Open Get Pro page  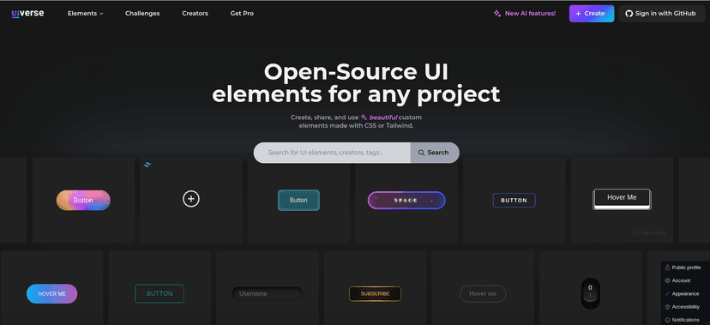coord(242,14)
